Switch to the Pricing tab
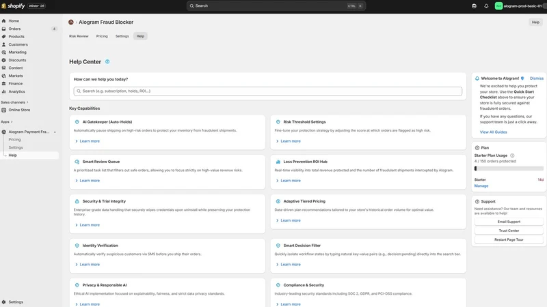 [102, 36]
